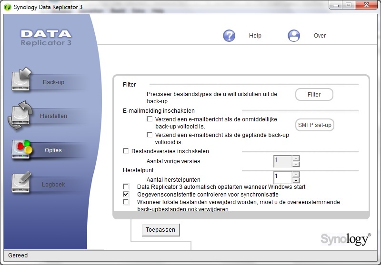Screen dimensions: 381x265
Task: Click the Back-up drive icon in sidebar
Action: click(21, 79)
